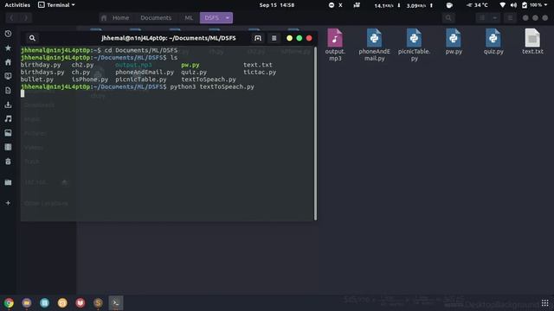Click Other Locations plus icon in sidebar
Screen dimensions: 554x311
click(8, 203)
